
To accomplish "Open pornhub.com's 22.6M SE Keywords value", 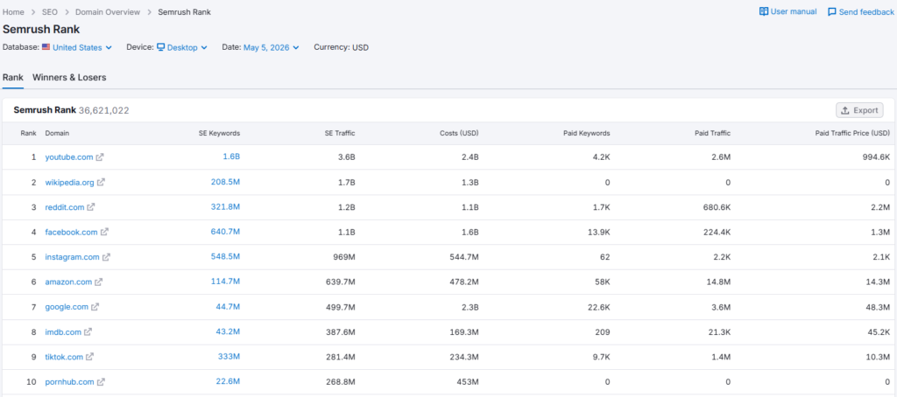I will [228, 381].
